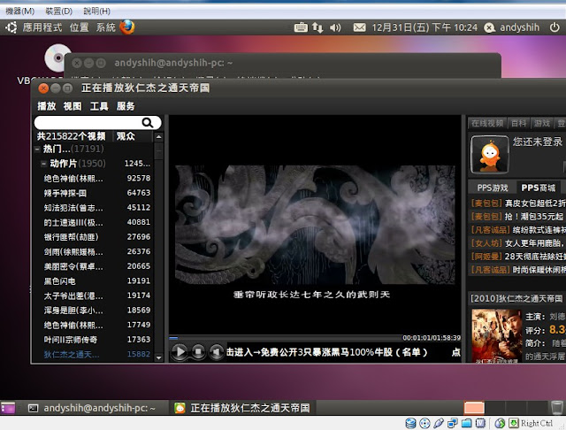The height and width of the screenshot is (430, 566).
Task: Mute audio with the speaker icon in player
Action: 216,351
